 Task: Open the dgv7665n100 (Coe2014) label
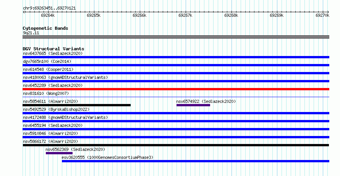point(47,61)
